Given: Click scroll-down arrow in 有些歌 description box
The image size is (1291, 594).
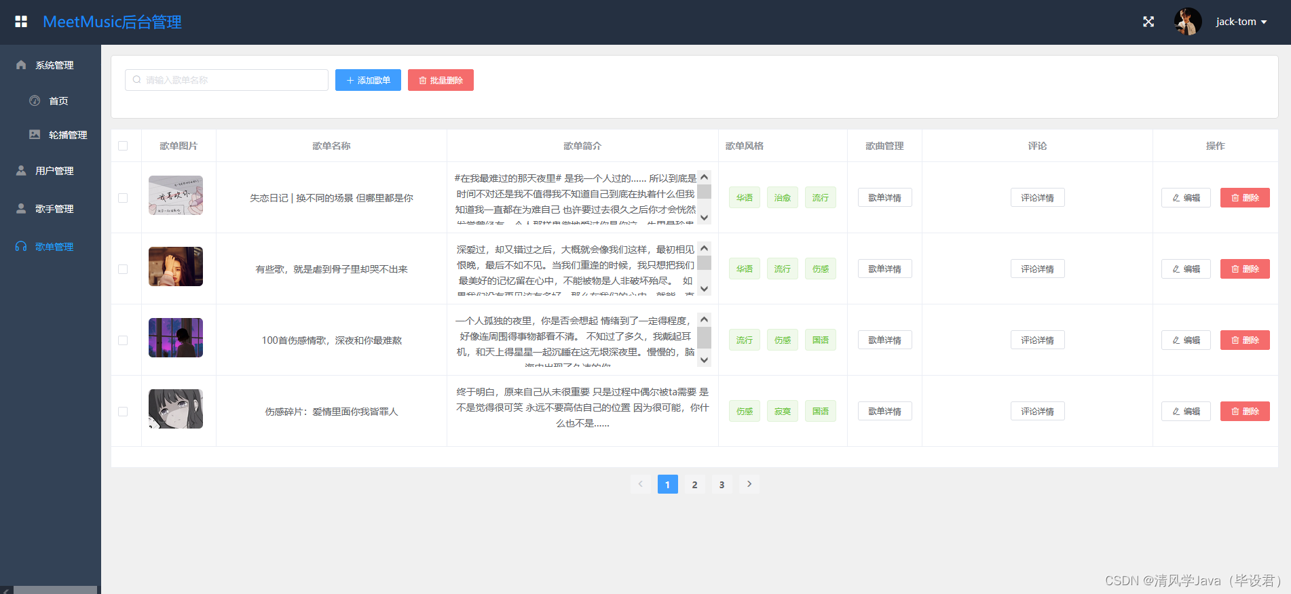Looking at the screenshot, I should (705, 289).
